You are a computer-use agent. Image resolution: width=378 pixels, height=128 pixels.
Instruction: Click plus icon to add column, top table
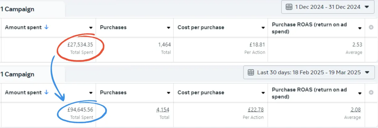371,27
